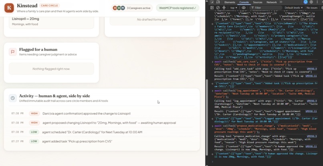Show the console sidebar panel

212,8
